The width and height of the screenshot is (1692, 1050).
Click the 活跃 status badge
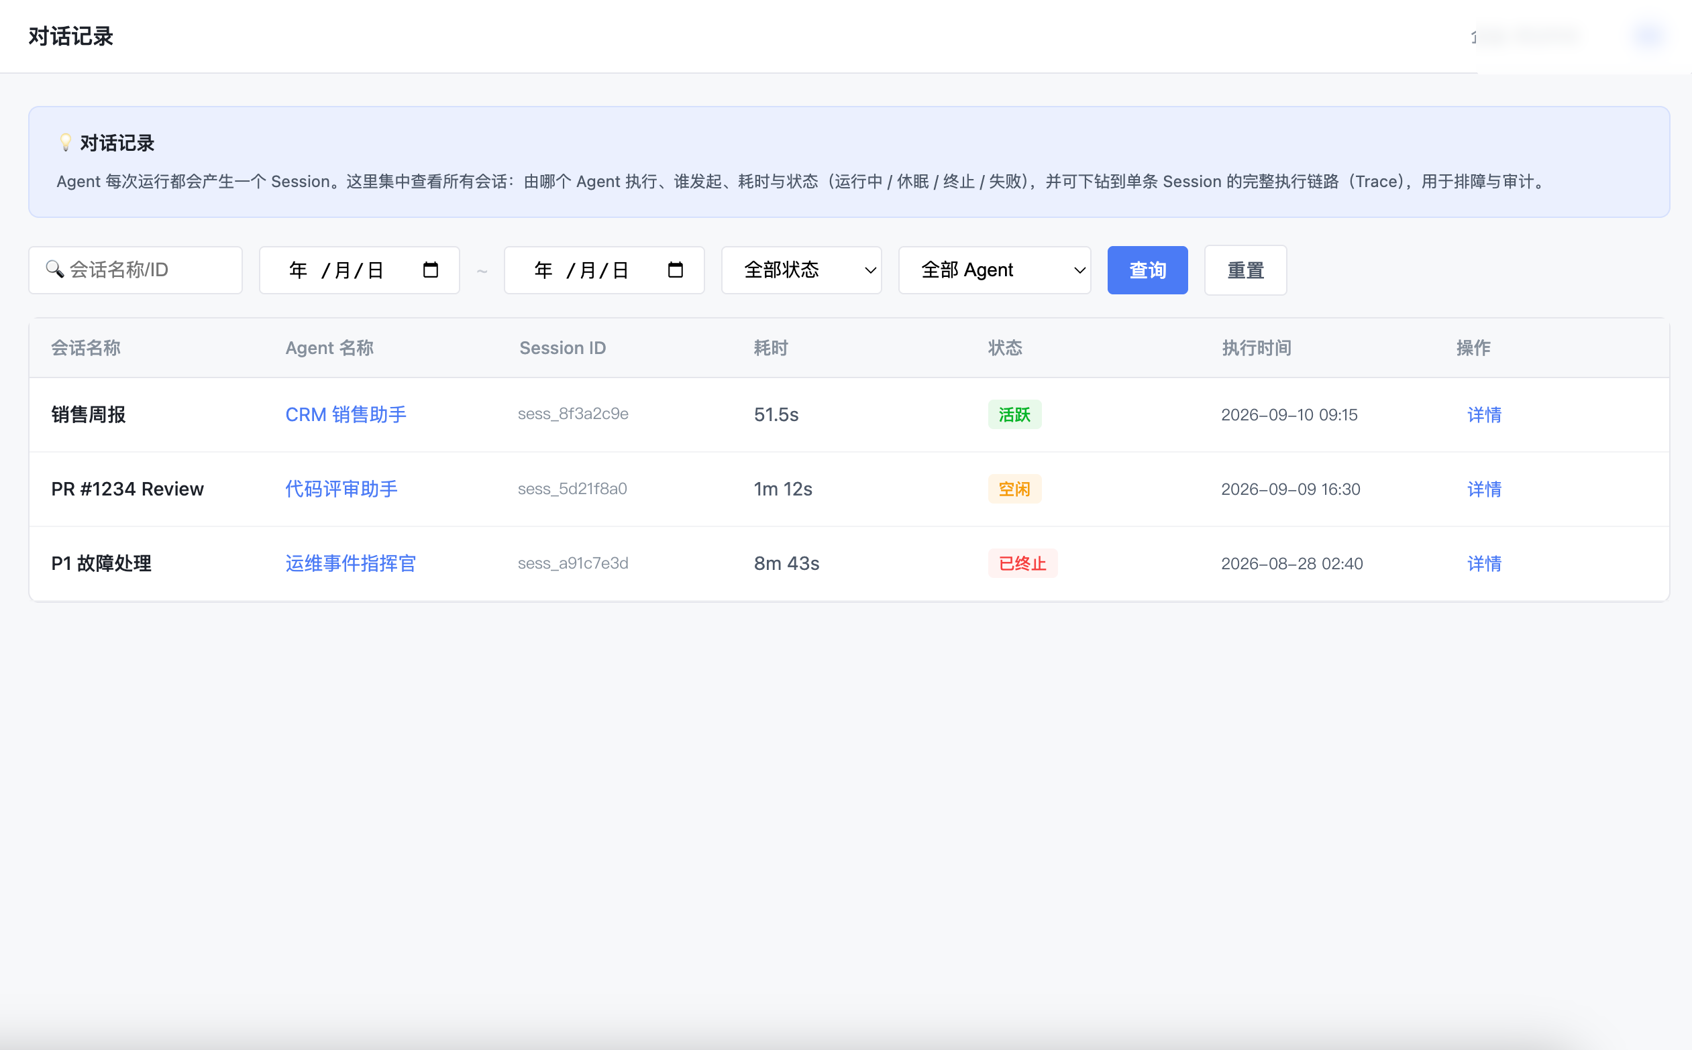(x=1014, y=414)
